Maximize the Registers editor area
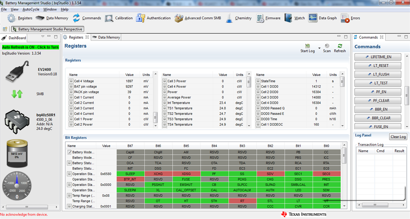Image resolution: width=410 pixels, height=219 pixels. [x=346, y=37]
